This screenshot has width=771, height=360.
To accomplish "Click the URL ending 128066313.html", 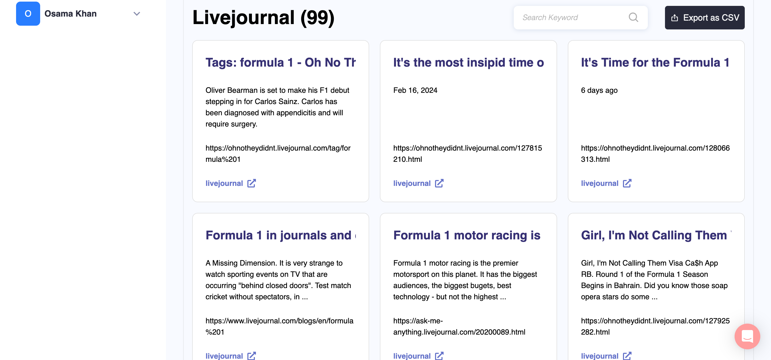I will 655,154.
